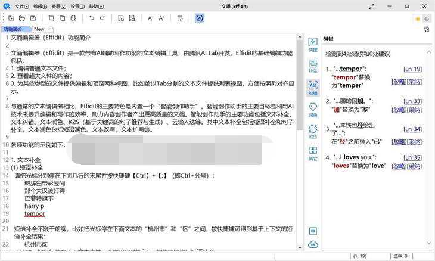Image resolution: width=435 pixels, height=261 pixels.
Task: Accept the loves to love correction
Action: click(x=414, y=166)
